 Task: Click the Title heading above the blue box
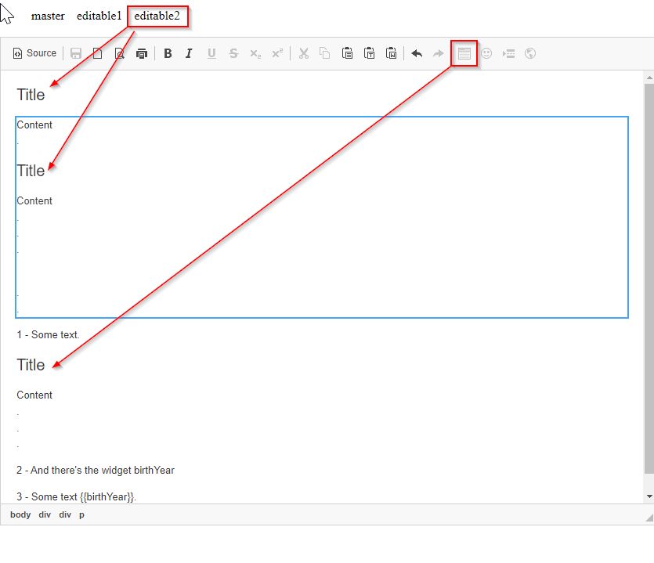(x=31, y=95)
